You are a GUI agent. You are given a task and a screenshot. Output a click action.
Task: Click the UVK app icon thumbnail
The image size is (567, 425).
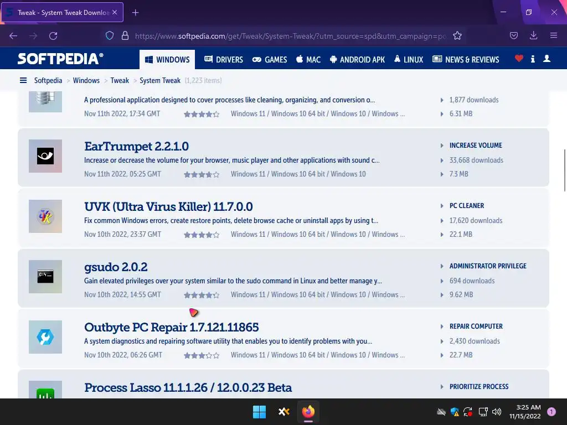45,216
